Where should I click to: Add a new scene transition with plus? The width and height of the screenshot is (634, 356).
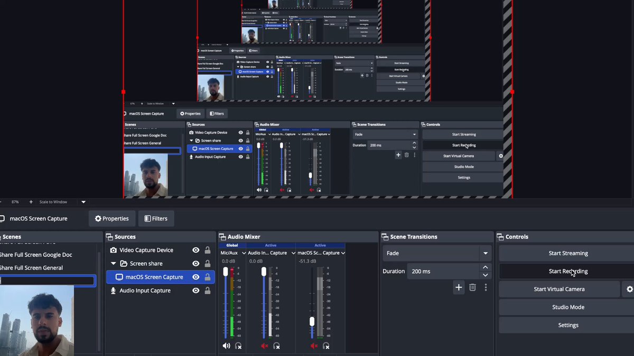coord(459,287)
